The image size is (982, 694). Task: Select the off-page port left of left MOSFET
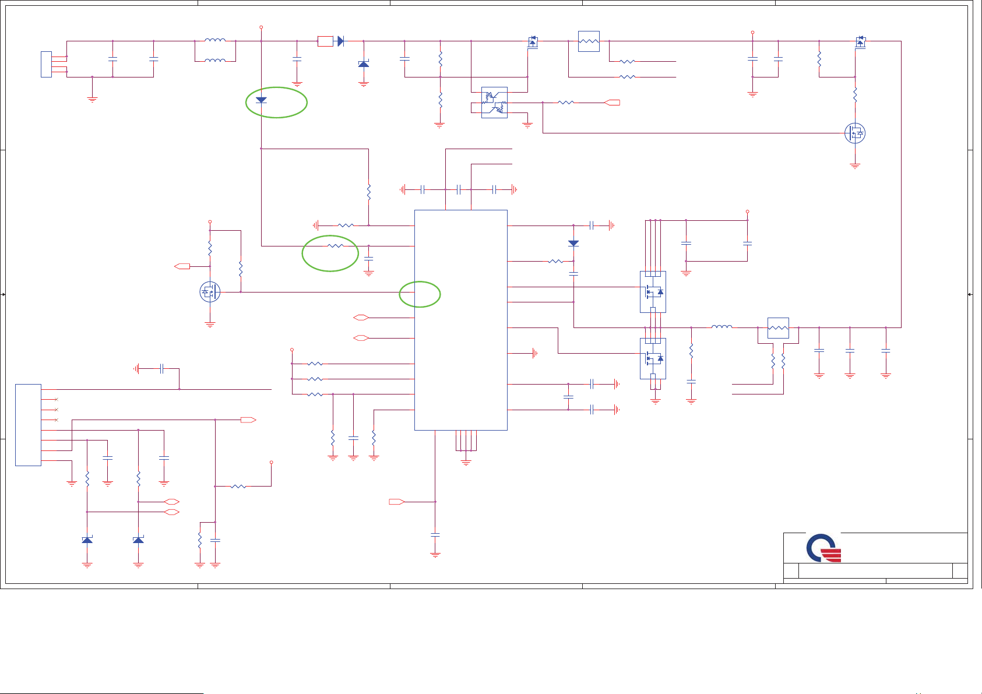(182, 266)
